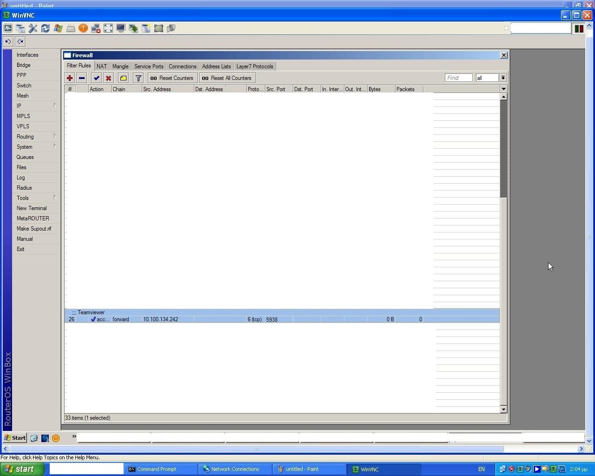The height and width of the screenshot is (476, 595).
Task: Select the Filter Rules tab
Action: pyautogui.click(x=79, y=66)
